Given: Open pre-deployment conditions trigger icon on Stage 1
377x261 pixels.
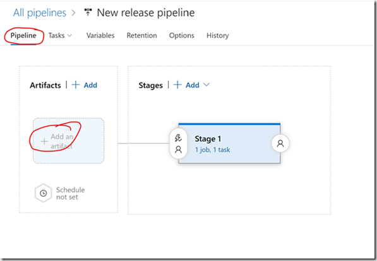Looking at the screenshot, I should coord(178,138).
